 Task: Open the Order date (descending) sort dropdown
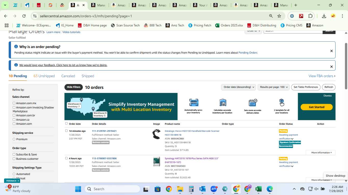(238, 87)
